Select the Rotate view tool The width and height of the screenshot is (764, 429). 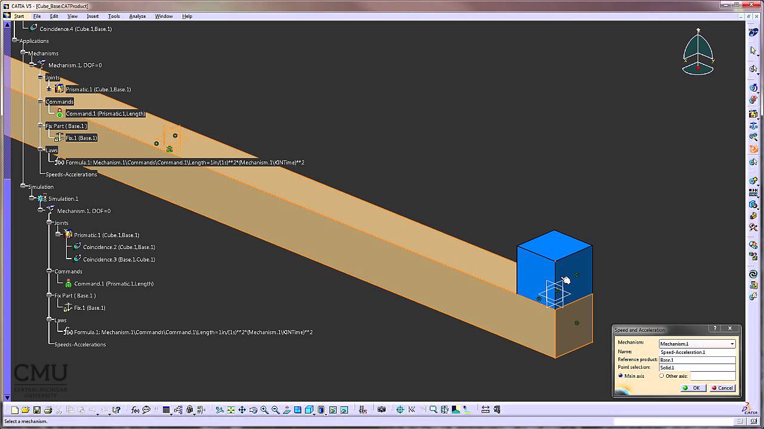point(253,410)
